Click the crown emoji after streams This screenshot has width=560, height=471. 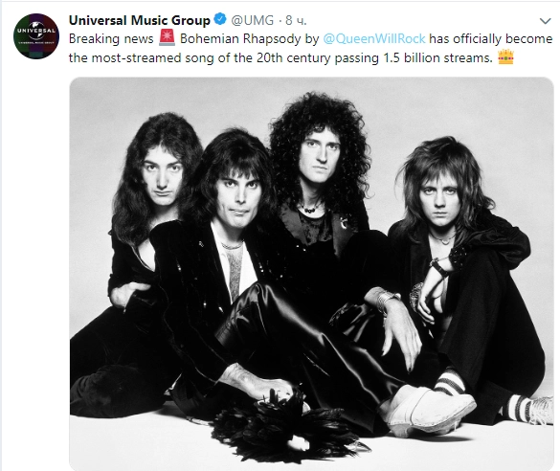pos(505,57)
